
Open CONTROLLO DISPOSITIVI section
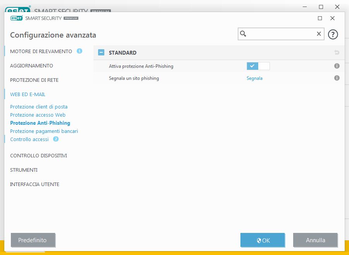38,155
